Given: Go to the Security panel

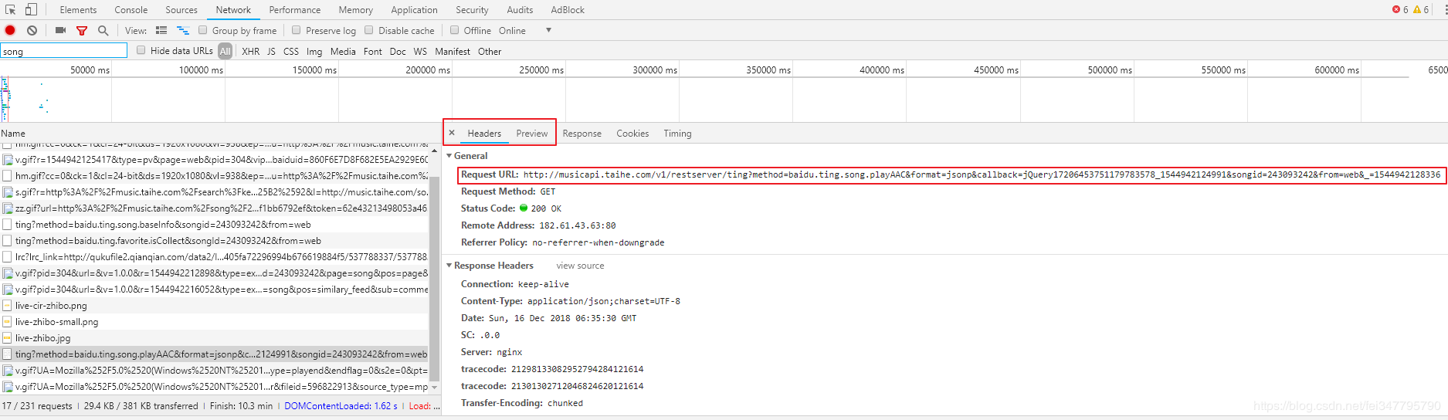Looking at the screenshot, I should click(x=472, y=9).
